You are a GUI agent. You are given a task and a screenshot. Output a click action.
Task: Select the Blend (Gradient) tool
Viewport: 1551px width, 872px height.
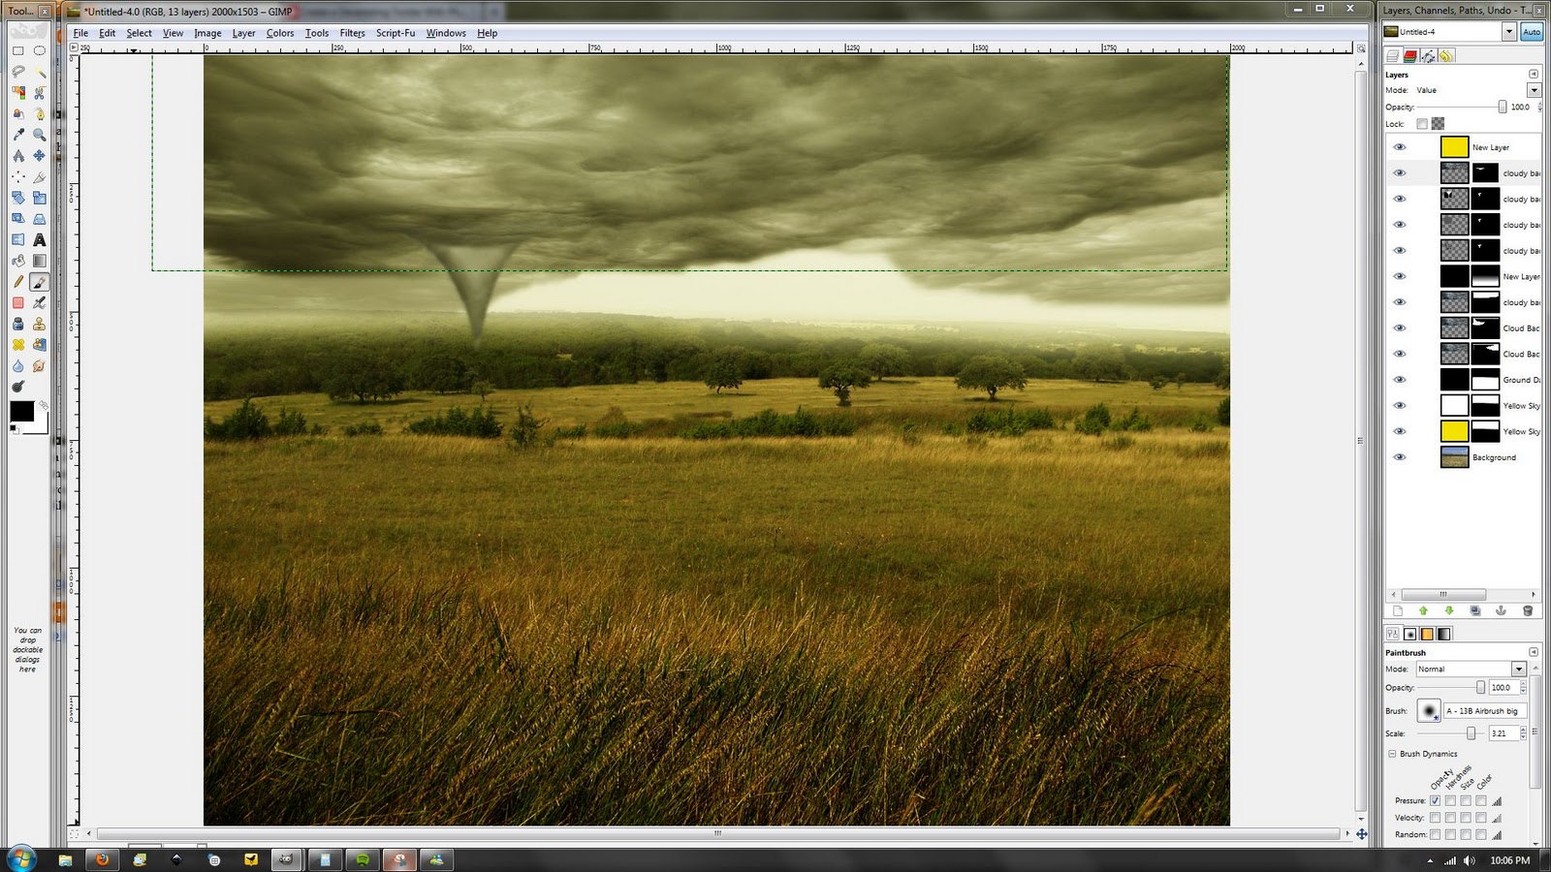[40, 259]
